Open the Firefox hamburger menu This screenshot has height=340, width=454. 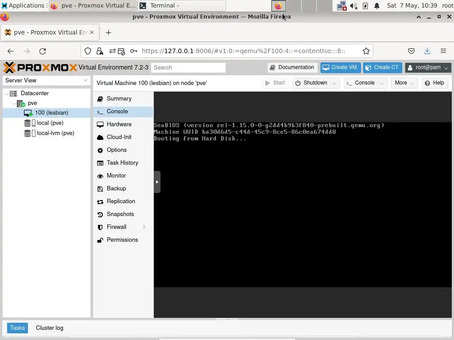pos(443,51)
